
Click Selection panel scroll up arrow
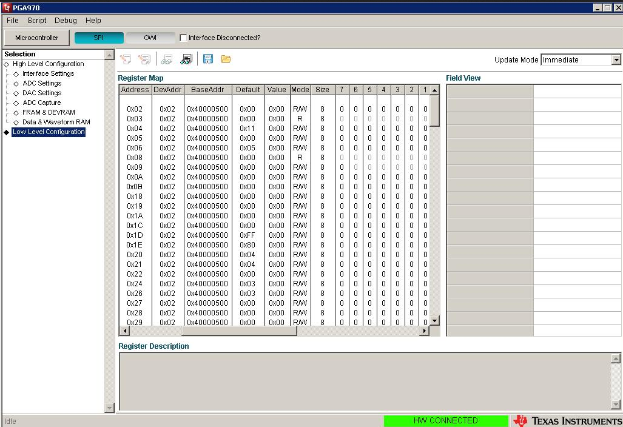pos(109,55)
